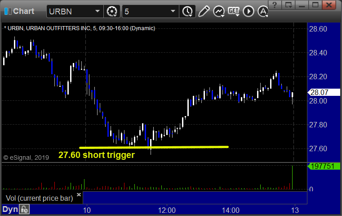Expand the interval dropdown arrow

coord(173,11)
